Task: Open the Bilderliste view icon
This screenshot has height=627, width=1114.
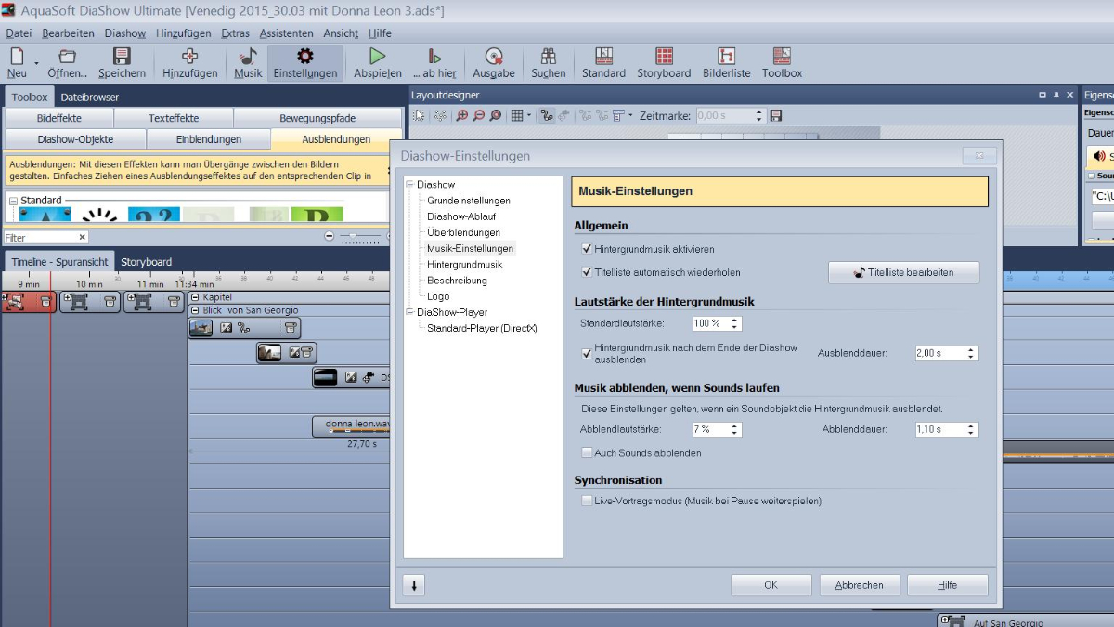Action: (x=726, y=61)
